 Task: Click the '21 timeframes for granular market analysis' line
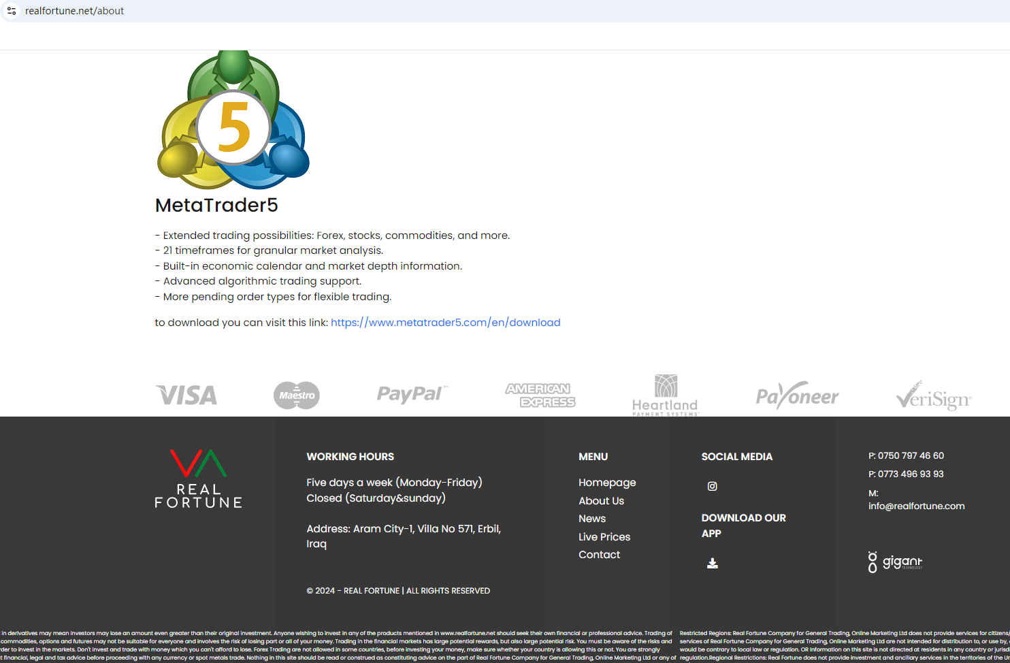[x=270, y=250]
